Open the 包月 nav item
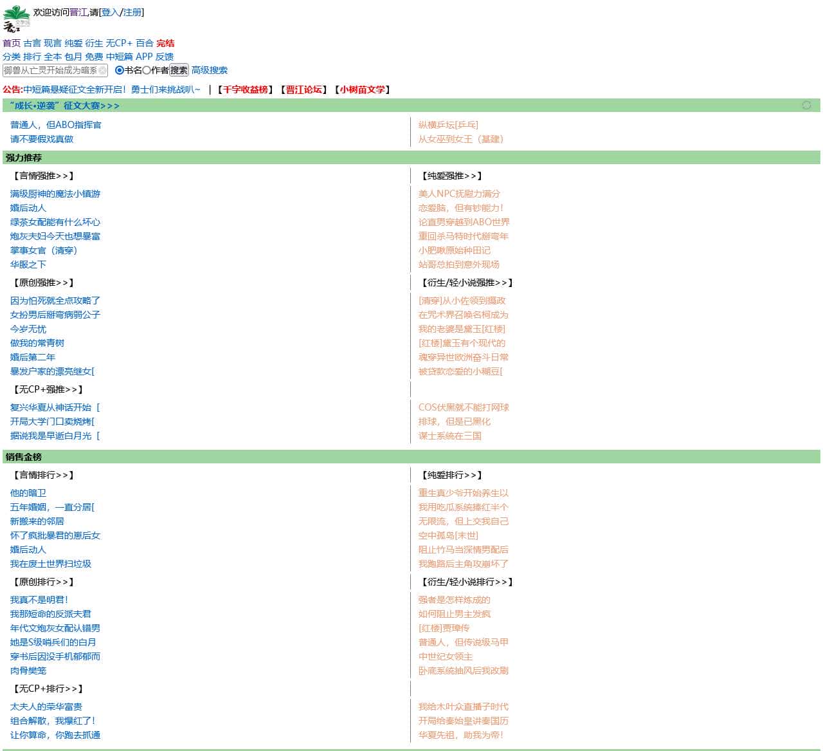 click(x=73, y=57)
